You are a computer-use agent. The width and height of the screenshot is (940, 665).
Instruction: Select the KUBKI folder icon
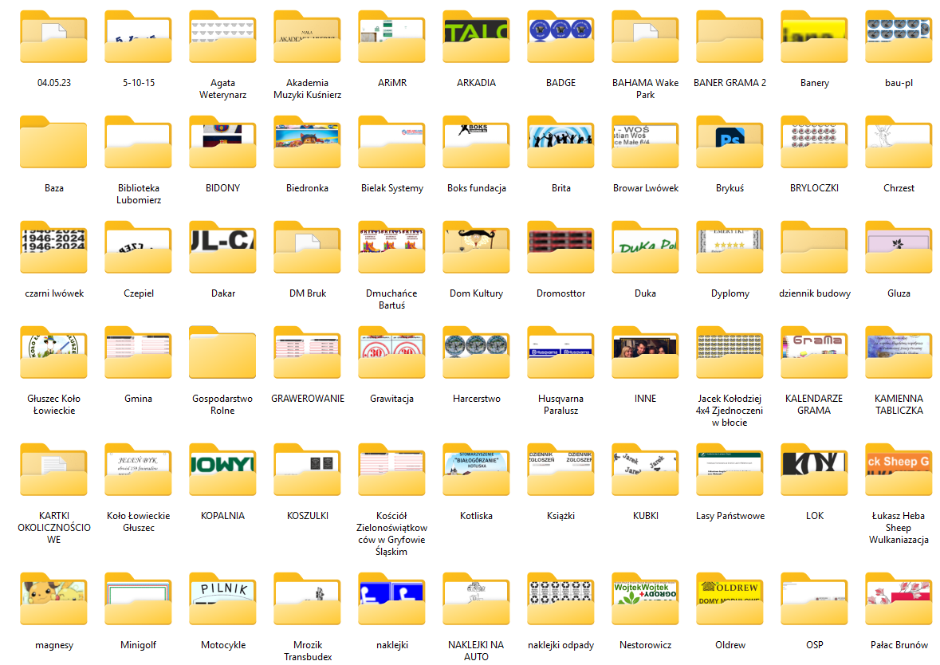point(645,470)
